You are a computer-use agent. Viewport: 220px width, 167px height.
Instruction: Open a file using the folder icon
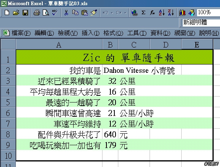(x=16, y=13)
